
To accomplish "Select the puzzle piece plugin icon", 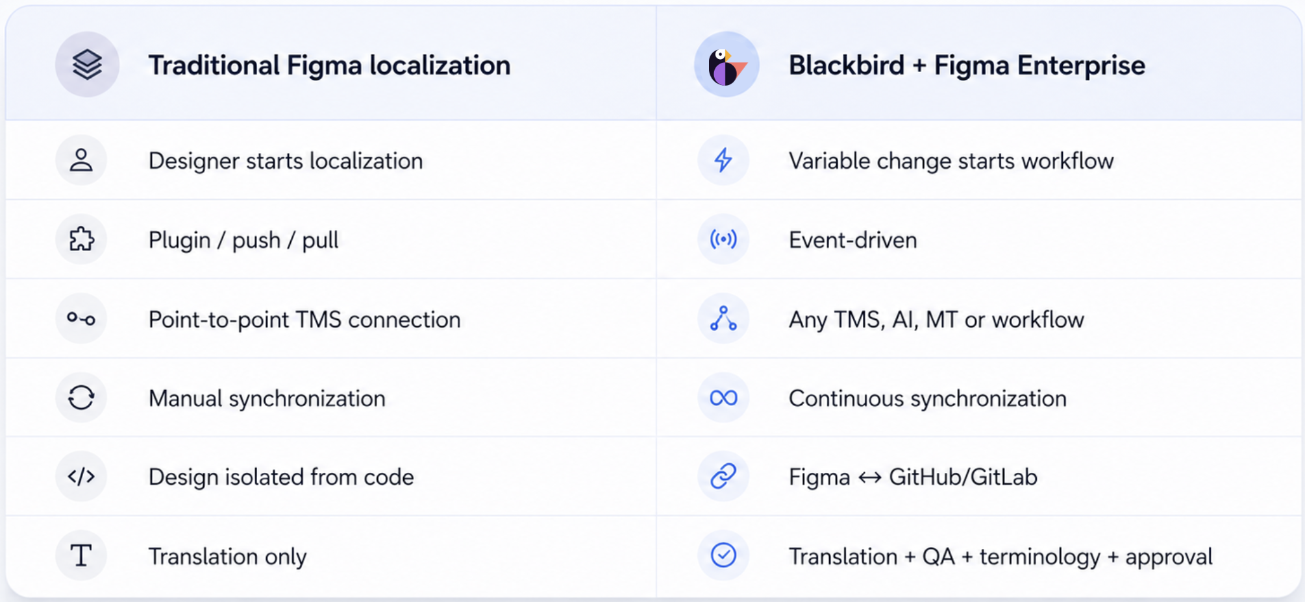I will pyautogui.click(x=81, y=239).
